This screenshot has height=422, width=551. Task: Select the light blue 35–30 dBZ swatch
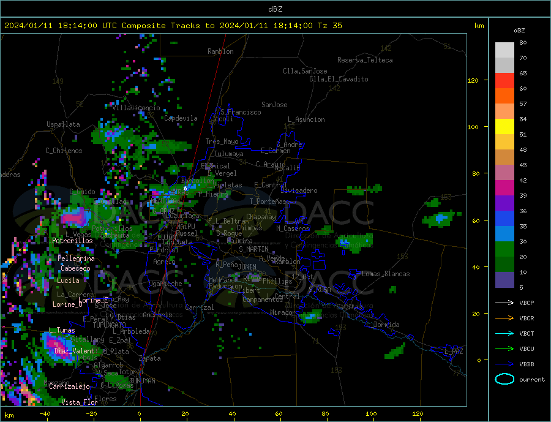pos(504,234)
